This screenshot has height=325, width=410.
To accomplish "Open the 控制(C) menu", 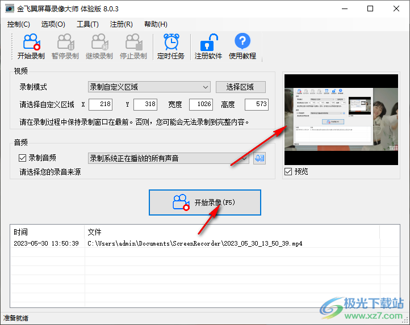I will [x=19, y=24].
